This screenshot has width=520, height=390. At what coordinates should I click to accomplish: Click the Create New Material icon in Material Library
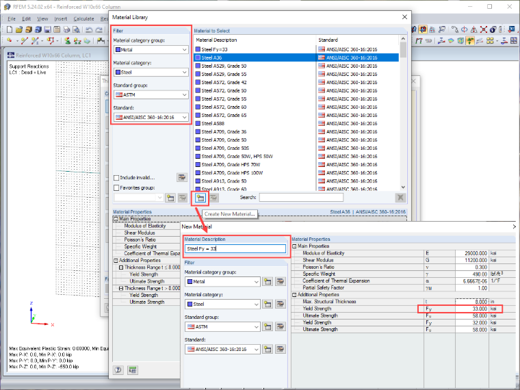[200, 198]
